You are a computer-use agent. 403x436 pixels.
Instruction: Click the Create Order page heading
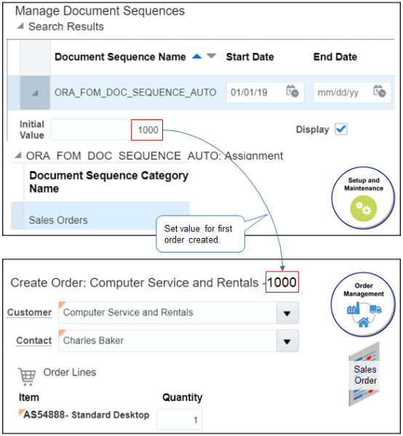tap(153, 282)
